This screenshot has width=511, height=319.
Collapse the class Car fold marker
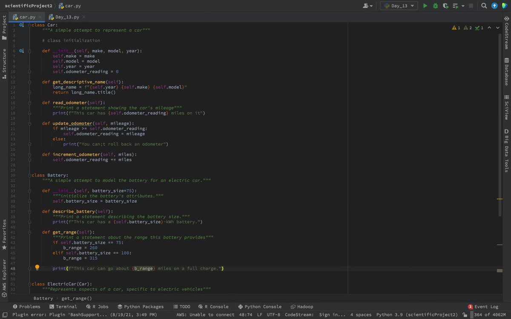point(30,25)
